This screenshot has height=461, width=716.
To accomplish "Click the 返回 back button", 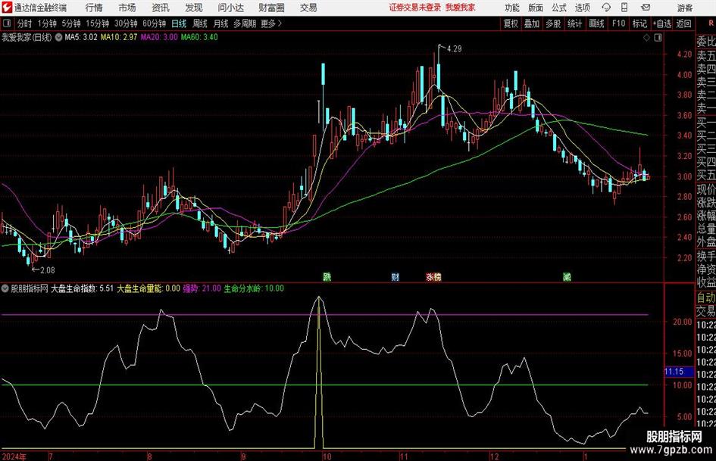I will (683, 23).
